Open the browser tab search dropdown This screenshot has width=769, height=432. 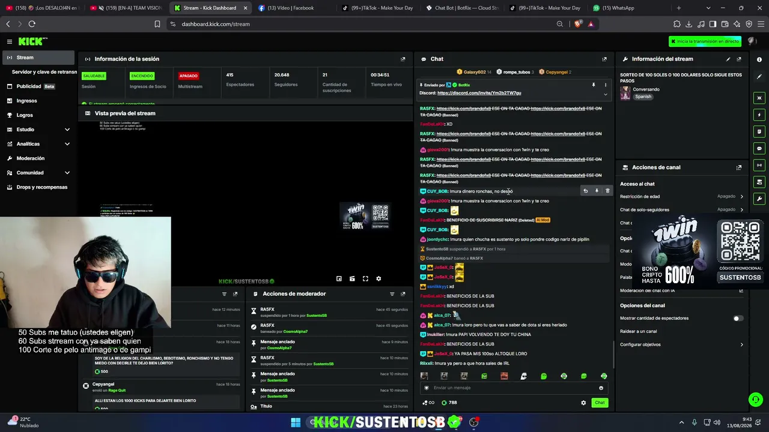point(708,8)
